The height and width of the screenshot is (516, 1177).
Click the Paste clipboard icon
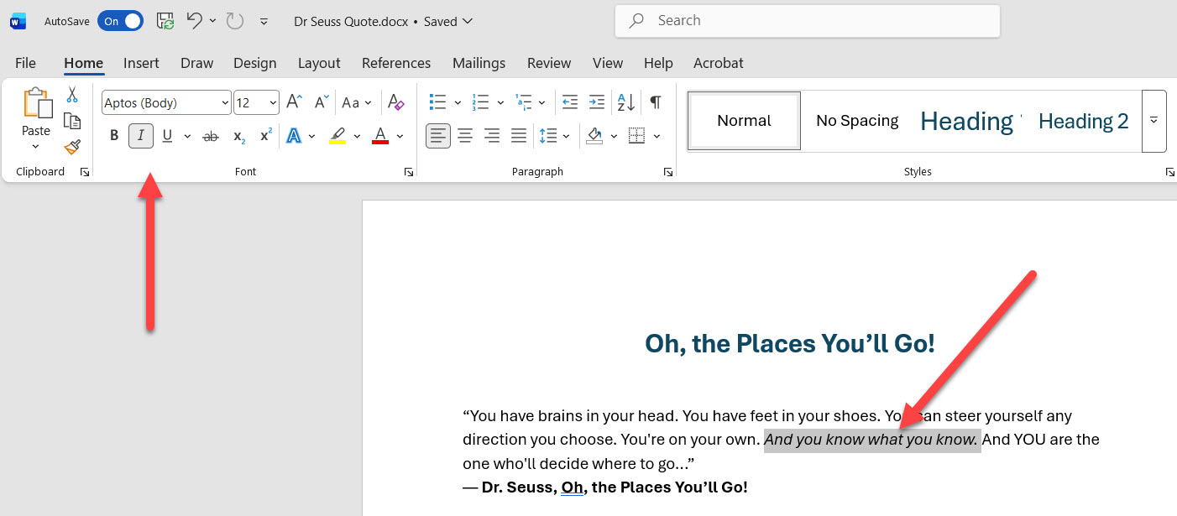(36, 103)
